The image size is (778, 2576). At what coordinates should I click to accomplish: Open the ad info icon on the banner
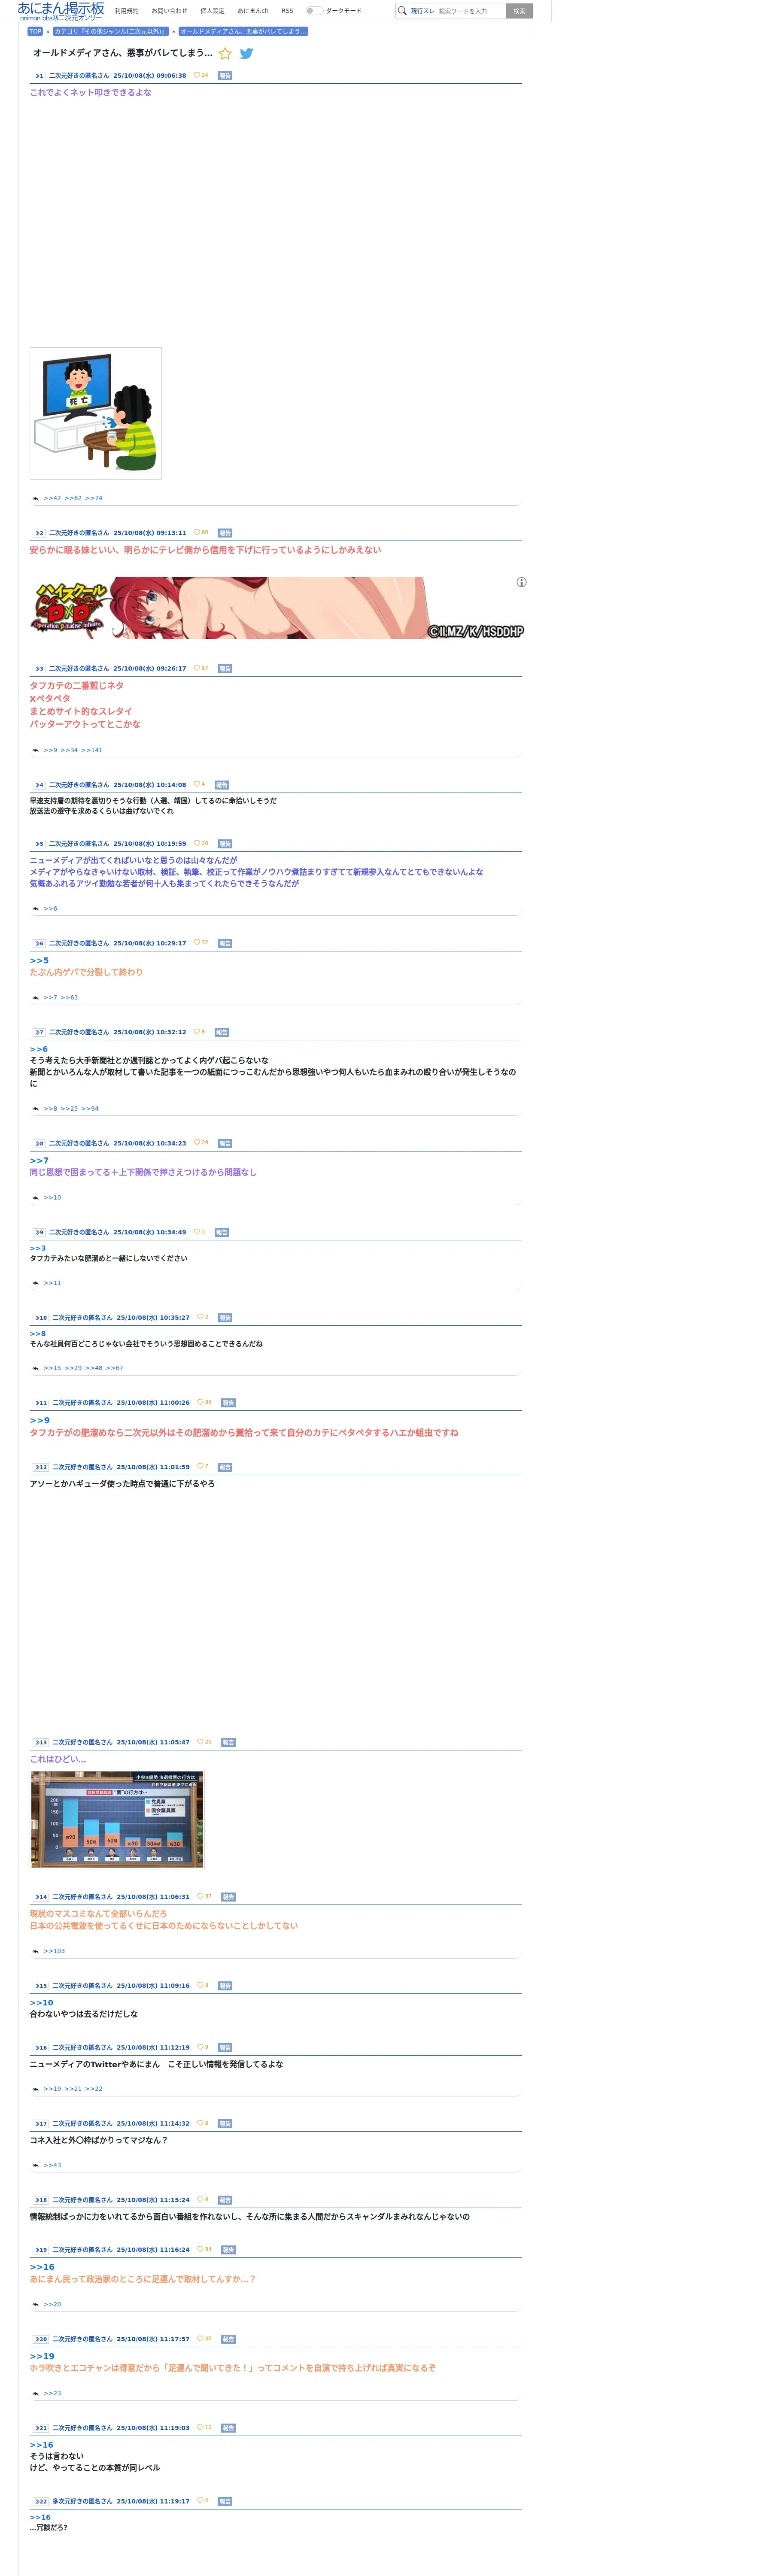[x=521, y=582]
